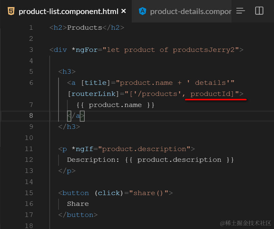274x229 pixels.
Task: Click the Share text on line 16
Action: 78,204
